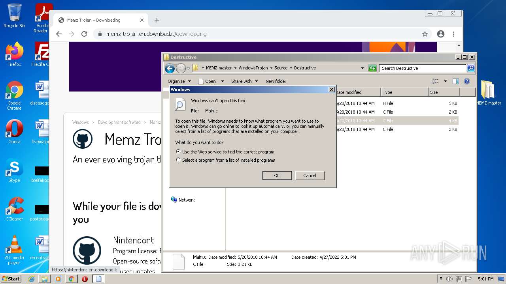
Task: Switch to Chrome taskbar button
Action: (72, 279)
